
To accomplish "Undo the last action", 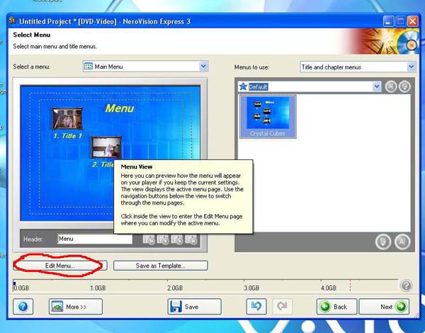I will tap(256, 307).
